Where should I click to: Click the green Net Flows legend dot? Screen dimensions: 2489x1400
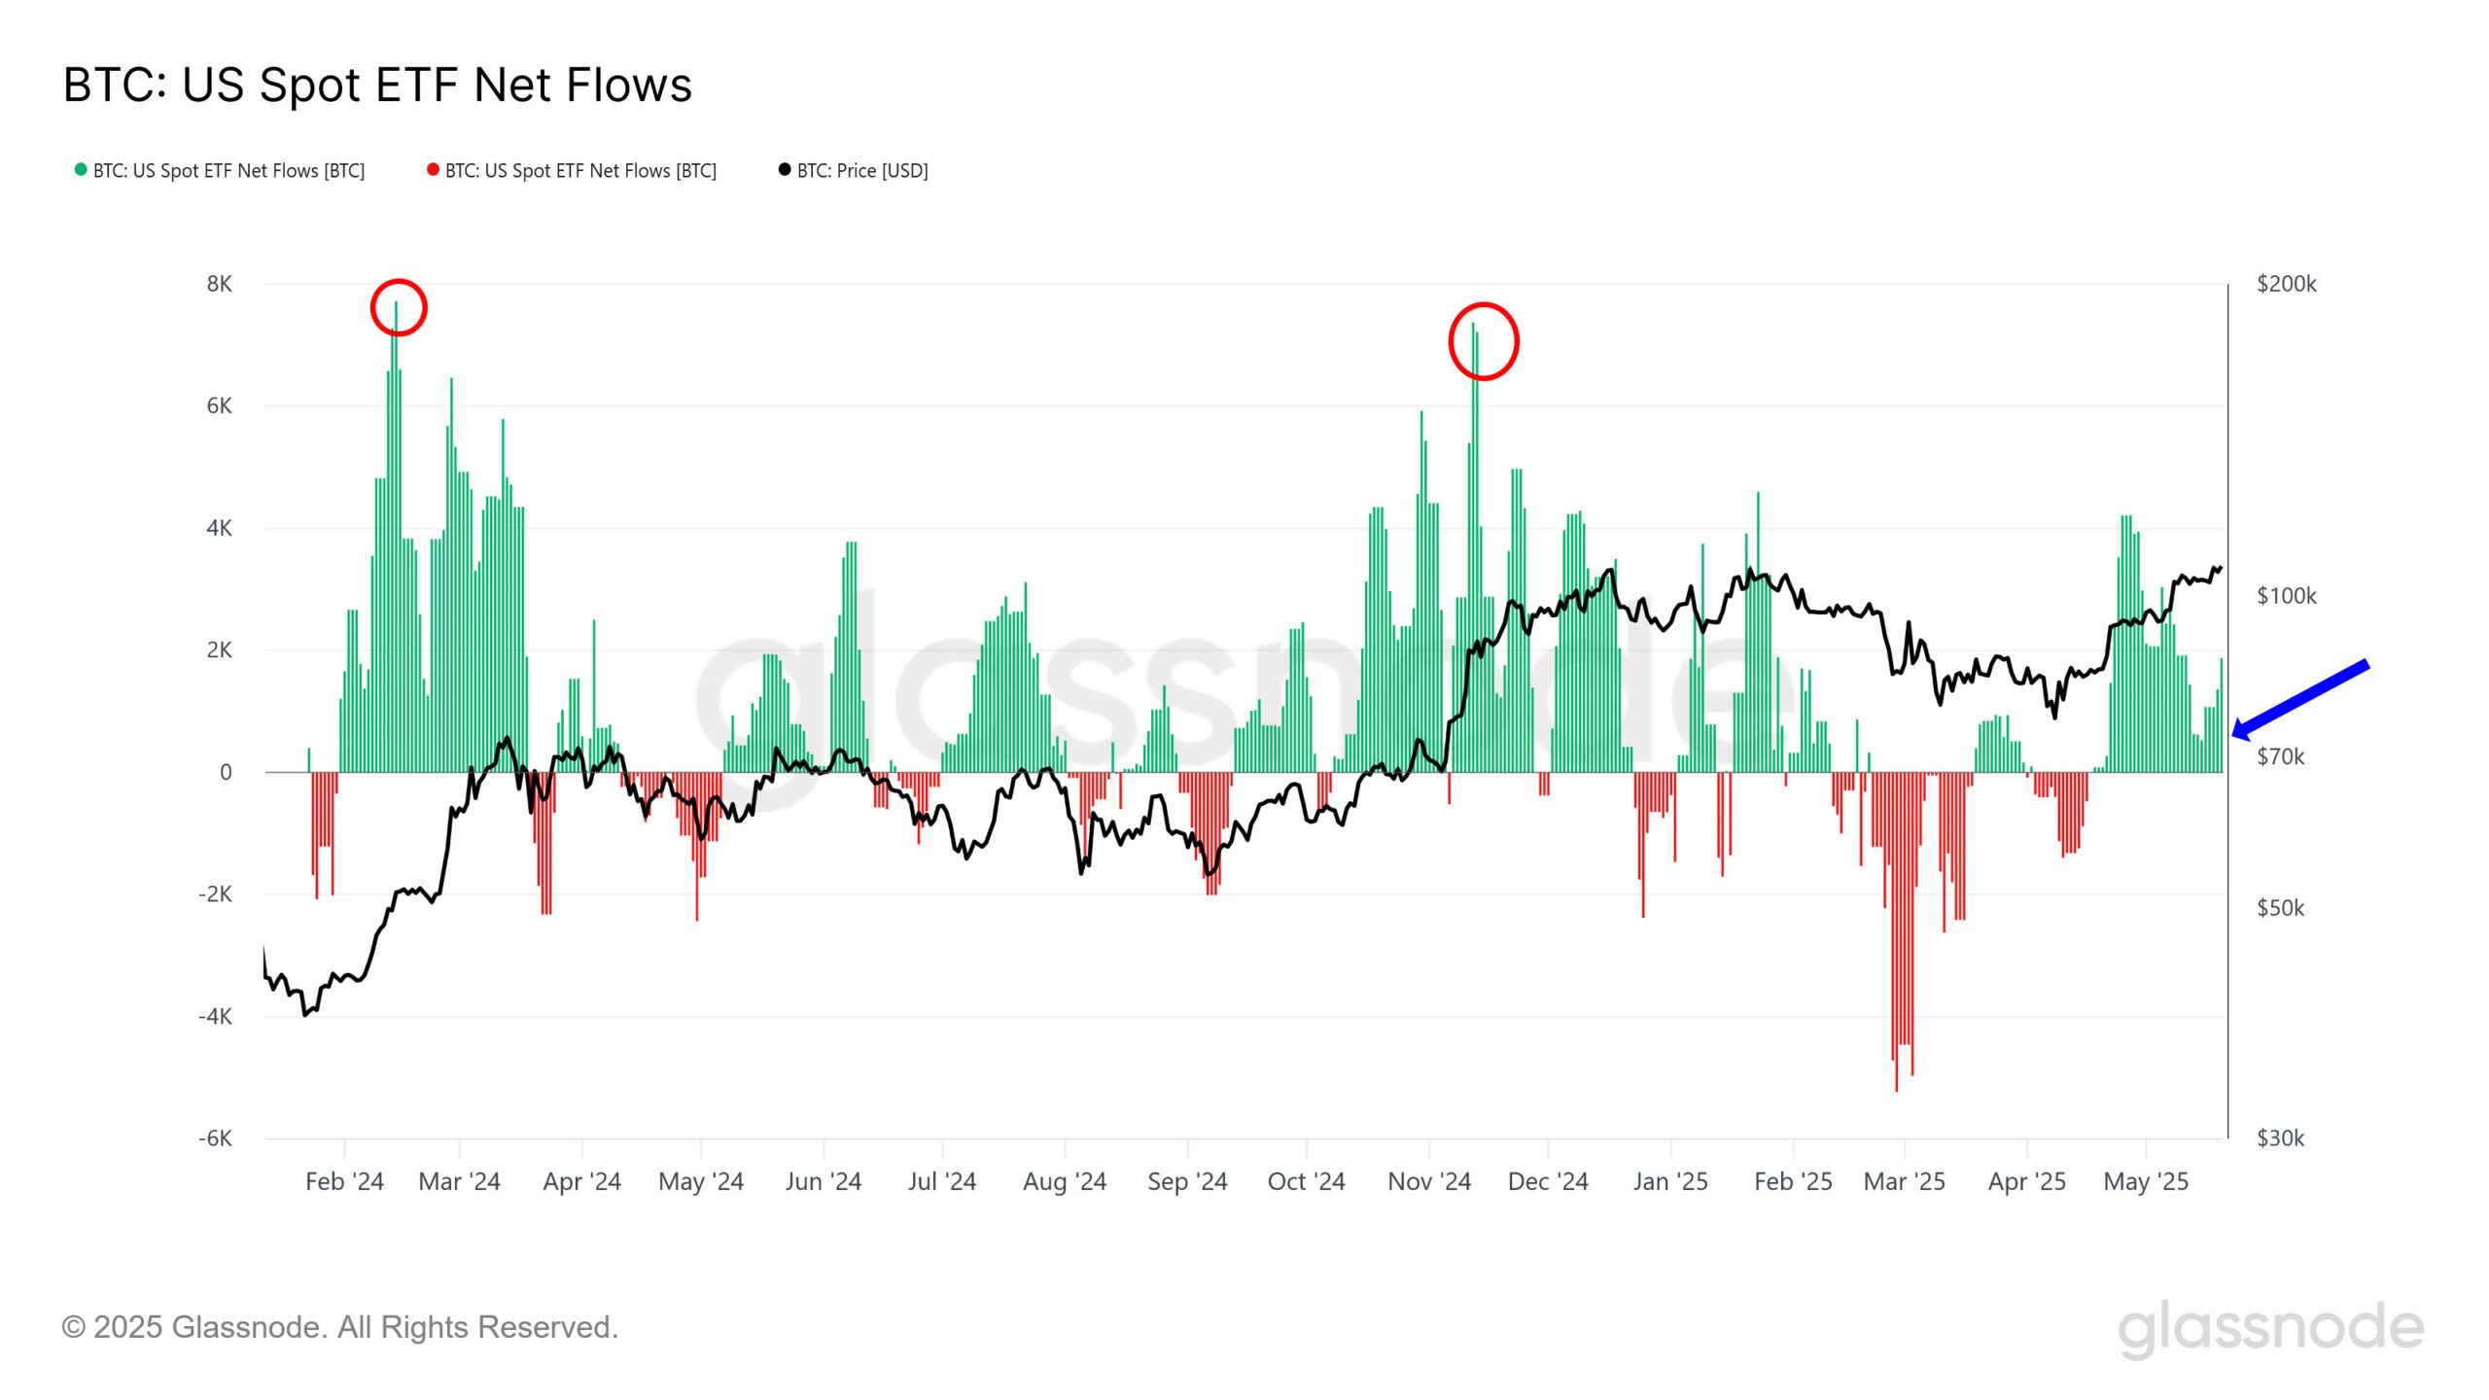(81, 170)
